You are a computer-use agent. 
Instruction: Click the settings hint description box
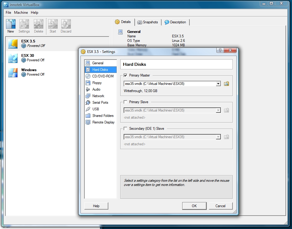point(177,187)
